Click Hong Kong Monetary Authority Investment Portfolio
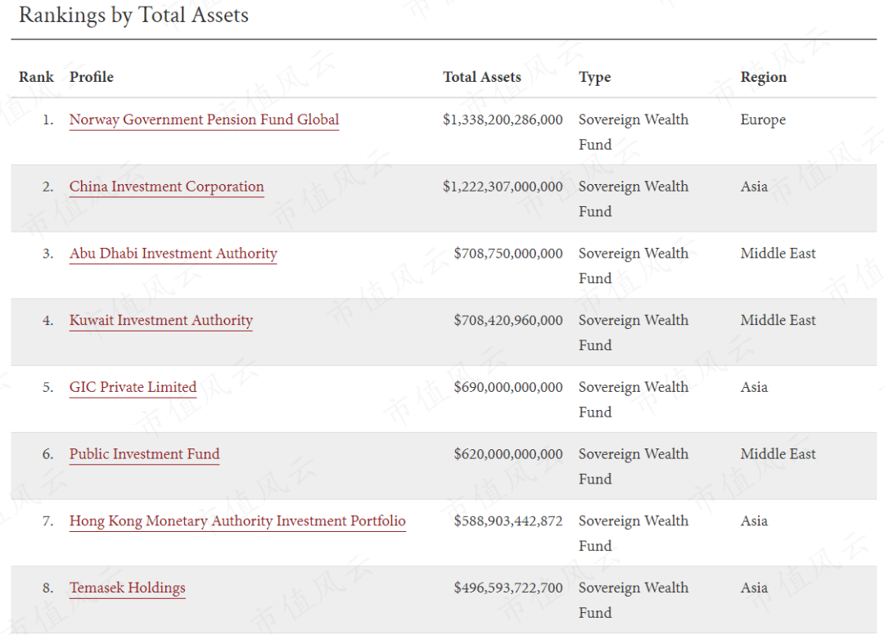The width and height of the screenshot is (884, 635). (237, 521)
